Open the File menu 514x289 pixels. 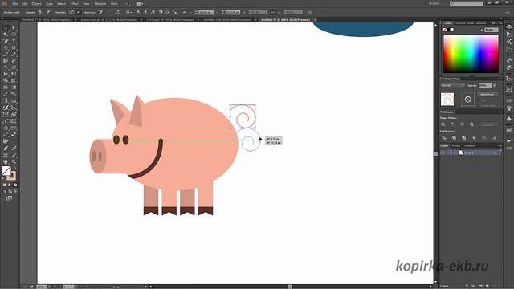[14, 3]
